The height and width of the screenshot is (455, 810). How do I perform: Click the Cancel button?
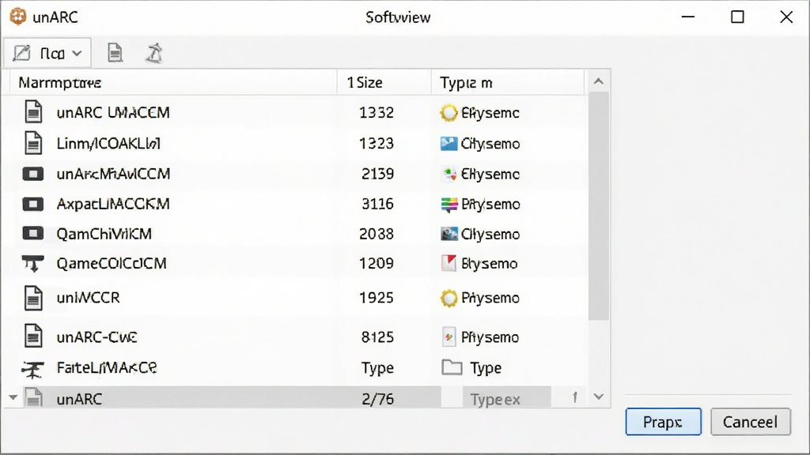pos(750,422)
